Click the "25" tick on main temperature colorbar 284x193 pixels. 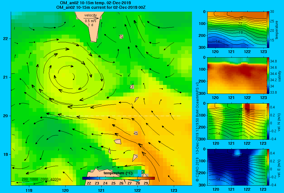tap(113, 183)
